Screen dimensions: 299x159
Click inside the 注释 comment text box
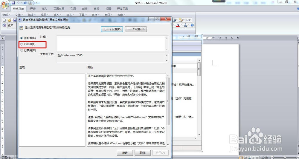111,43
